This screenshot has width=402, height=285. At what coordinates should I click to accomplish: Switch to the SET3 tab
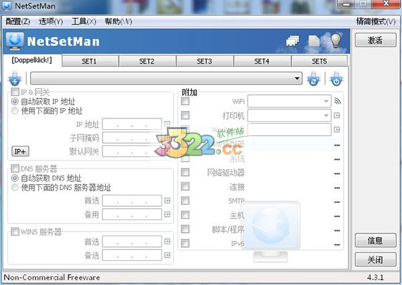click(x=204, y=62)
